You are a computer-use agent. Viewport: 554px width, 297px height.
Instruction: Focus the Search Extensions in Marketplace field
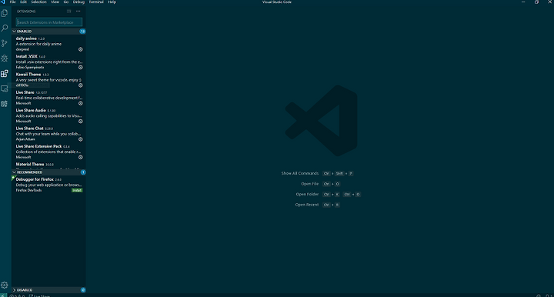(49, 22)
